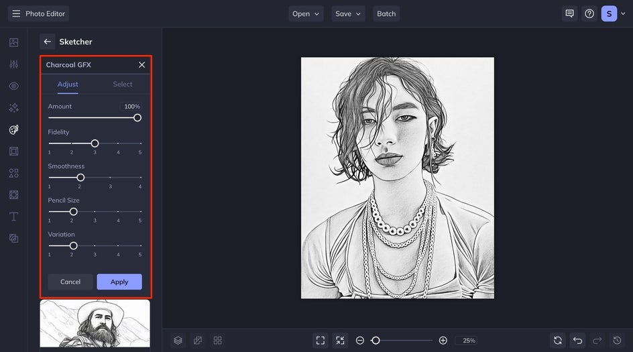Expand the account dropdown arrow
This screenshot has width=633, height=352.
pyautogui.click(x=623, y=13)
